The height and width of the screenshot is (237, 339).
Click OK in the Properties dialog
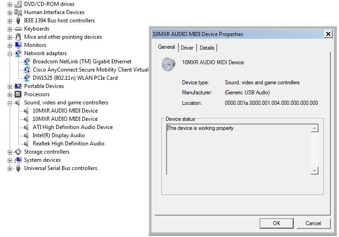coord(276,223)
